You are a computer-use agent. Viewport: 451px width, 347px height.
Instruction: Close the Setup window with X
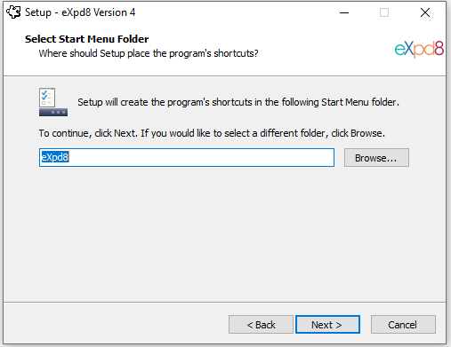pos(425,12)
